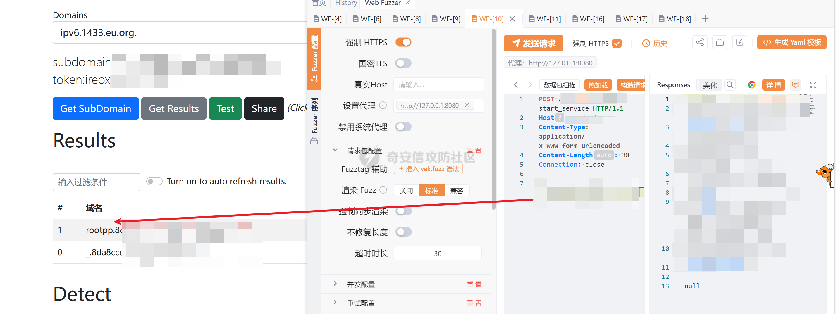Switch to WF-[16] tab
Viewport: 836px width, 314px height.
(588, 19)
